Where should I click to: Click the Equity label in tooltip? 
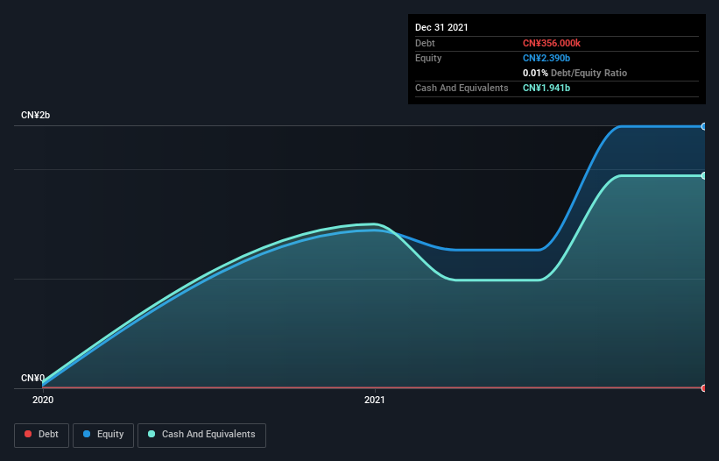click(428, 58)
